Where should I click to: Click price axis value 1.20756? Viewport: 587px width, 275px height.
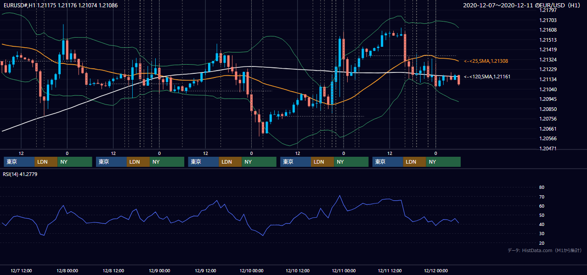click(548, 119)
